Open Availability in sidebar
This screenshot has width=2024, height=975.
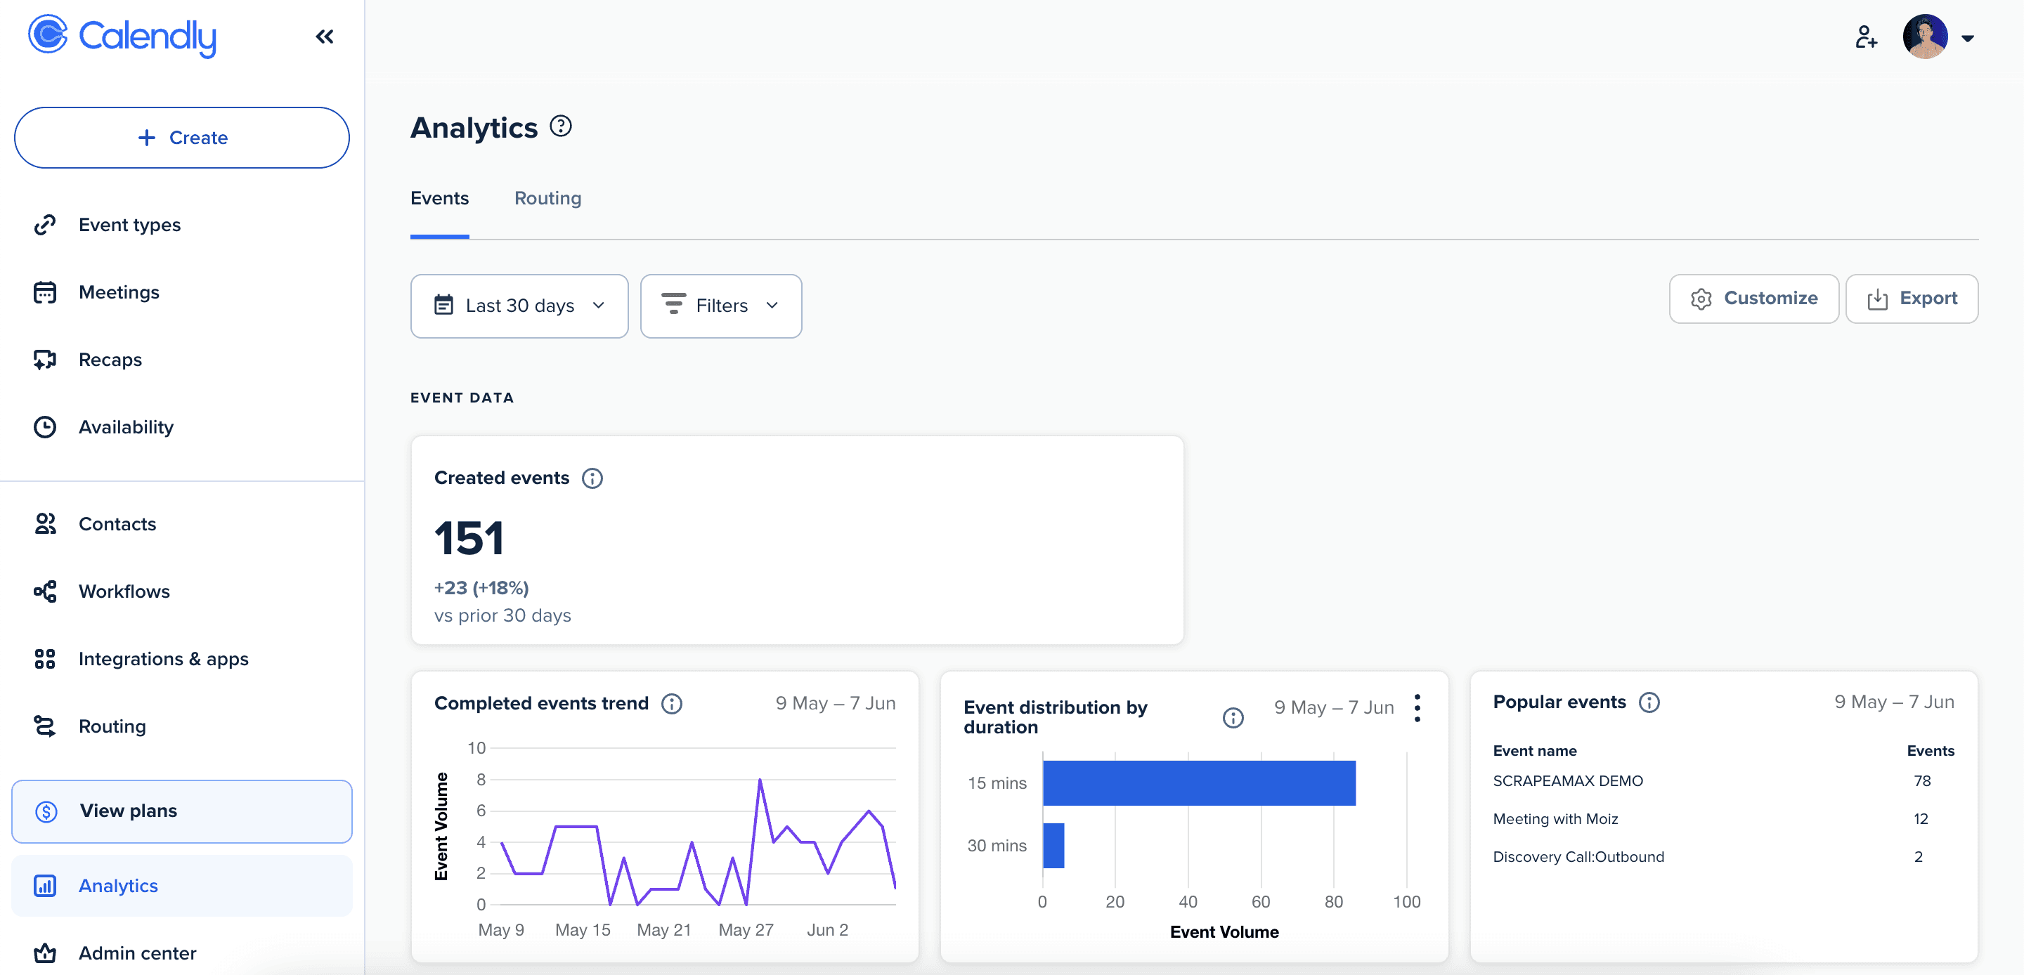click(182, 427)
